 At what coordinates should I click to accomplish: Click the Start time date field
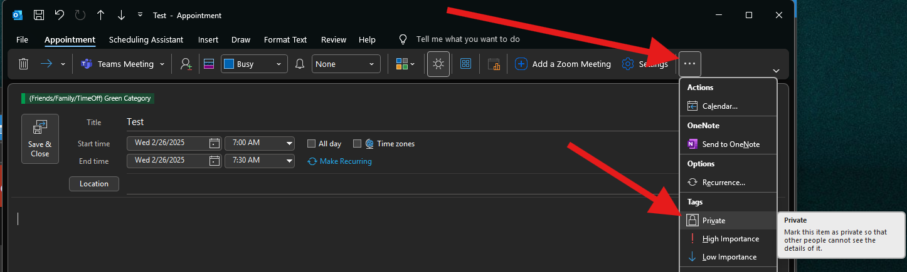click(167, 143)
